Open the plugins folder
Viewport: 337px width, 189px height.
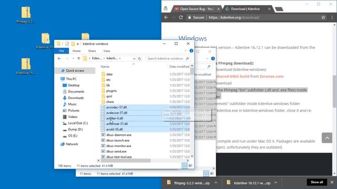pyautogui.click(x=111, y=91)
